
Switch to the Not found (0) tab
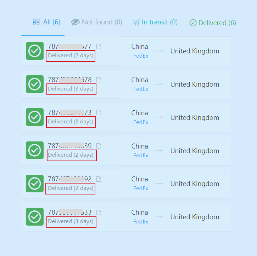(x=96, y=22)
